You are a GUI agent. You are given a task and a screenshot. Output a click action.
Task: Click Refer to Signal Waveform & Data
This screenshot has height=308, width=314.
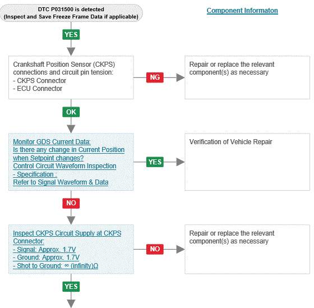(61, 182)
